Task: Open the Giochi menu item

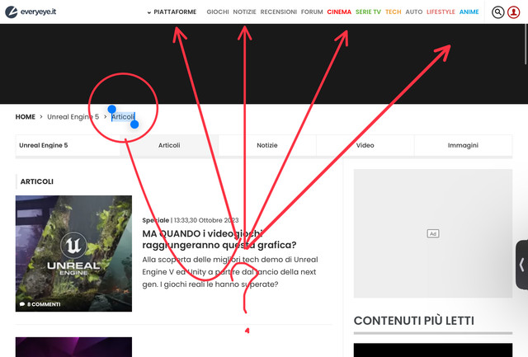Action: [x=218, y=12]
